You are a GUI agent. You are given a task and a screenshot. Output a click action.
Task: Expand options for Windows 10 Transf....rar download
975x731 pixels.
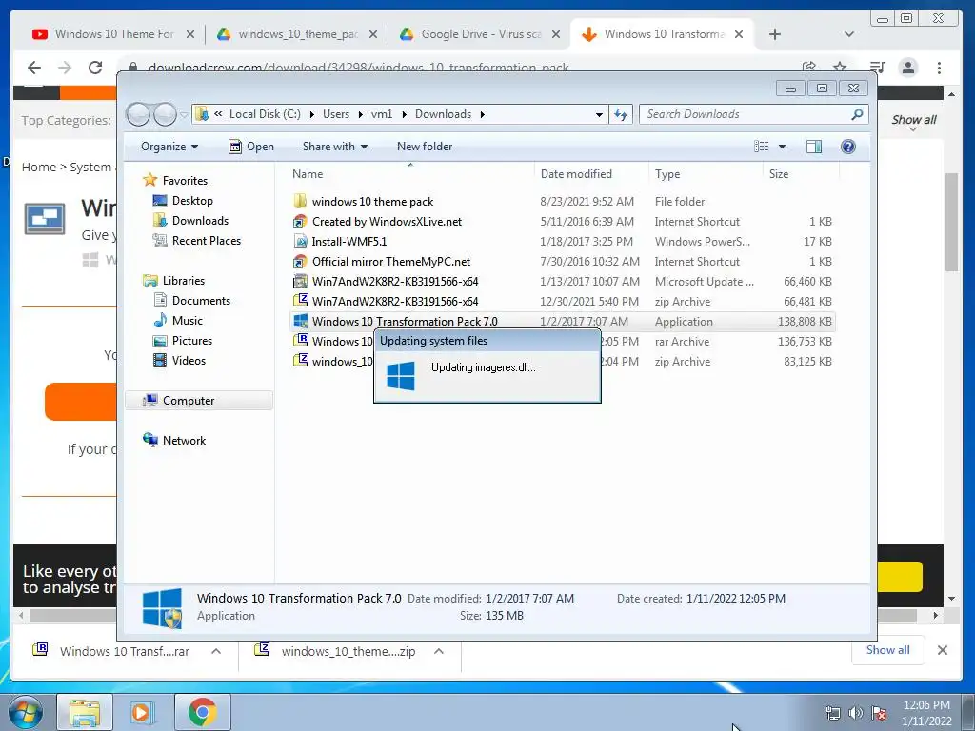click(216, 651)
